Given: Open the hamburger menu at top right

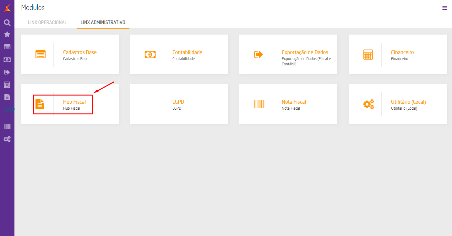Looking at the screenshot, I should pos(444,8).
